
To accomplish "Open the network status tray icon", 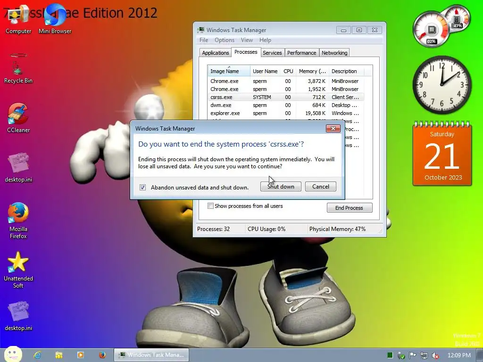I will click(x=424, y=355).
